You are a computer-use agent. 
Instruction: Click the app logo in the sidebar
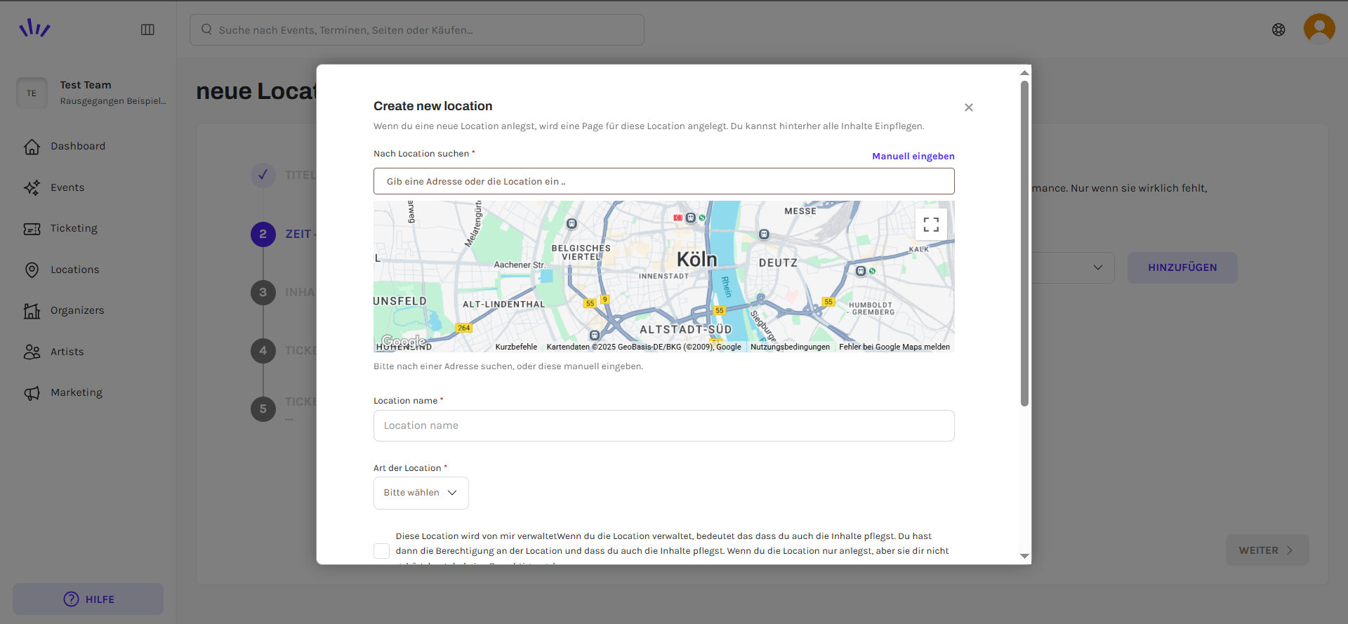tap(34, 28)
